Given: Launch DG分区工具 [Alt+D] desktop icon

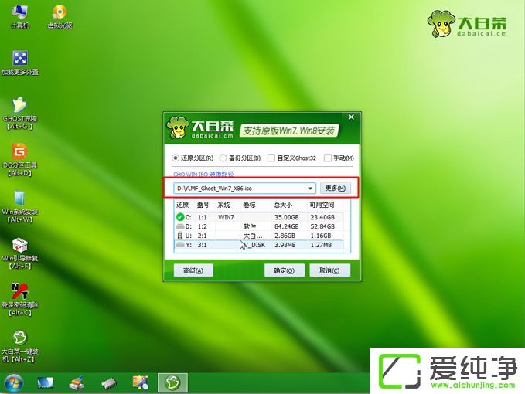Looking at the screenshot, I should pos(20,160).
